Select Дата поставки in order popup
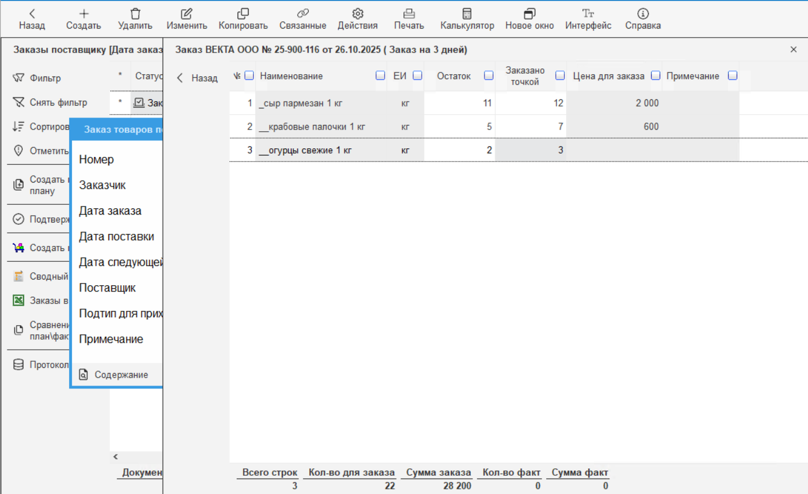The height and width of the screenshot is (494, 808). 116,237
